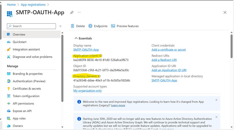Screen dimensions: 234x130
Task: Click Learn more in the welcome banner
Action: pyautogui.click(x=118, y=105)
